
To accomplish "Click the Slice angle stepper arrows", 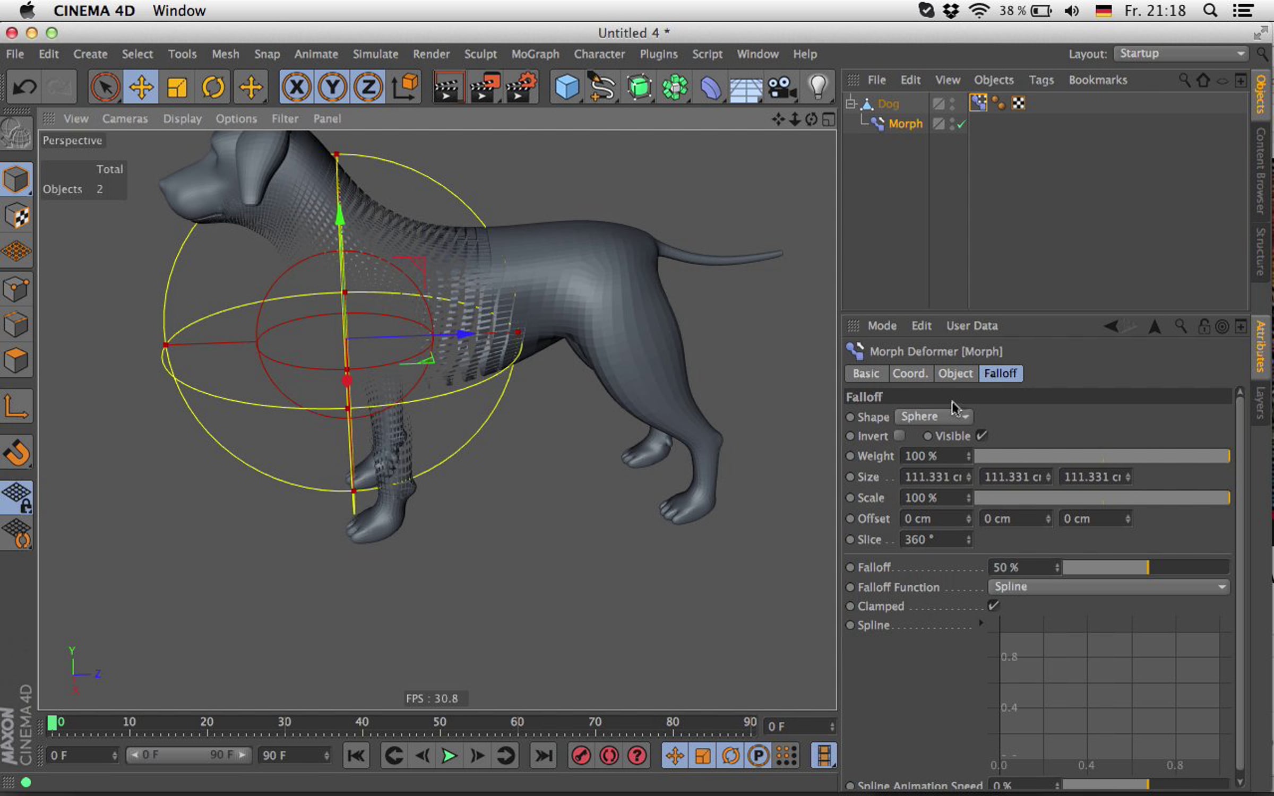I will [x=968, y=540].
